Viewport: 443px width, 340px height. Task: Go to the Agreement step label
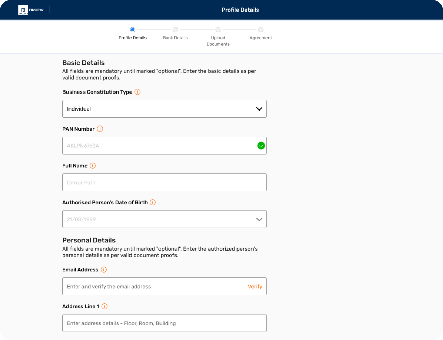point(261,38)
